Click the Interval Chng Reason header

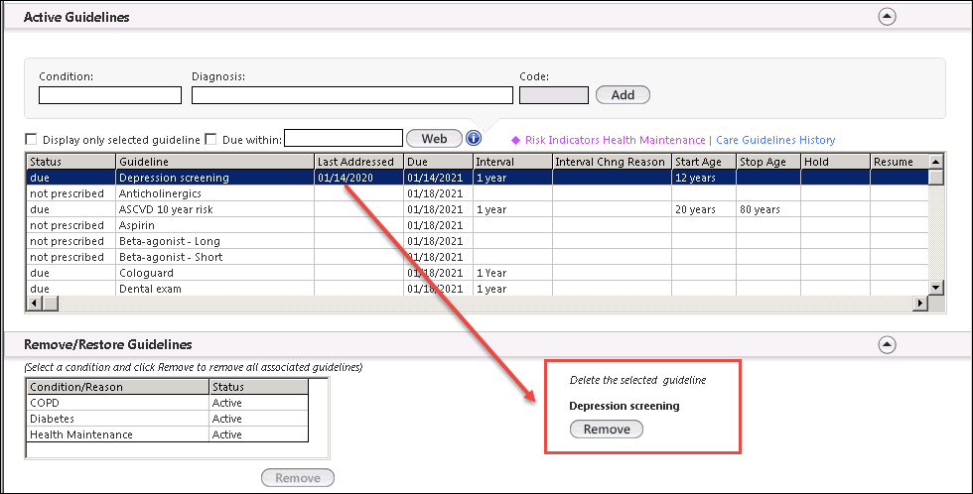(x=613, y=162)
